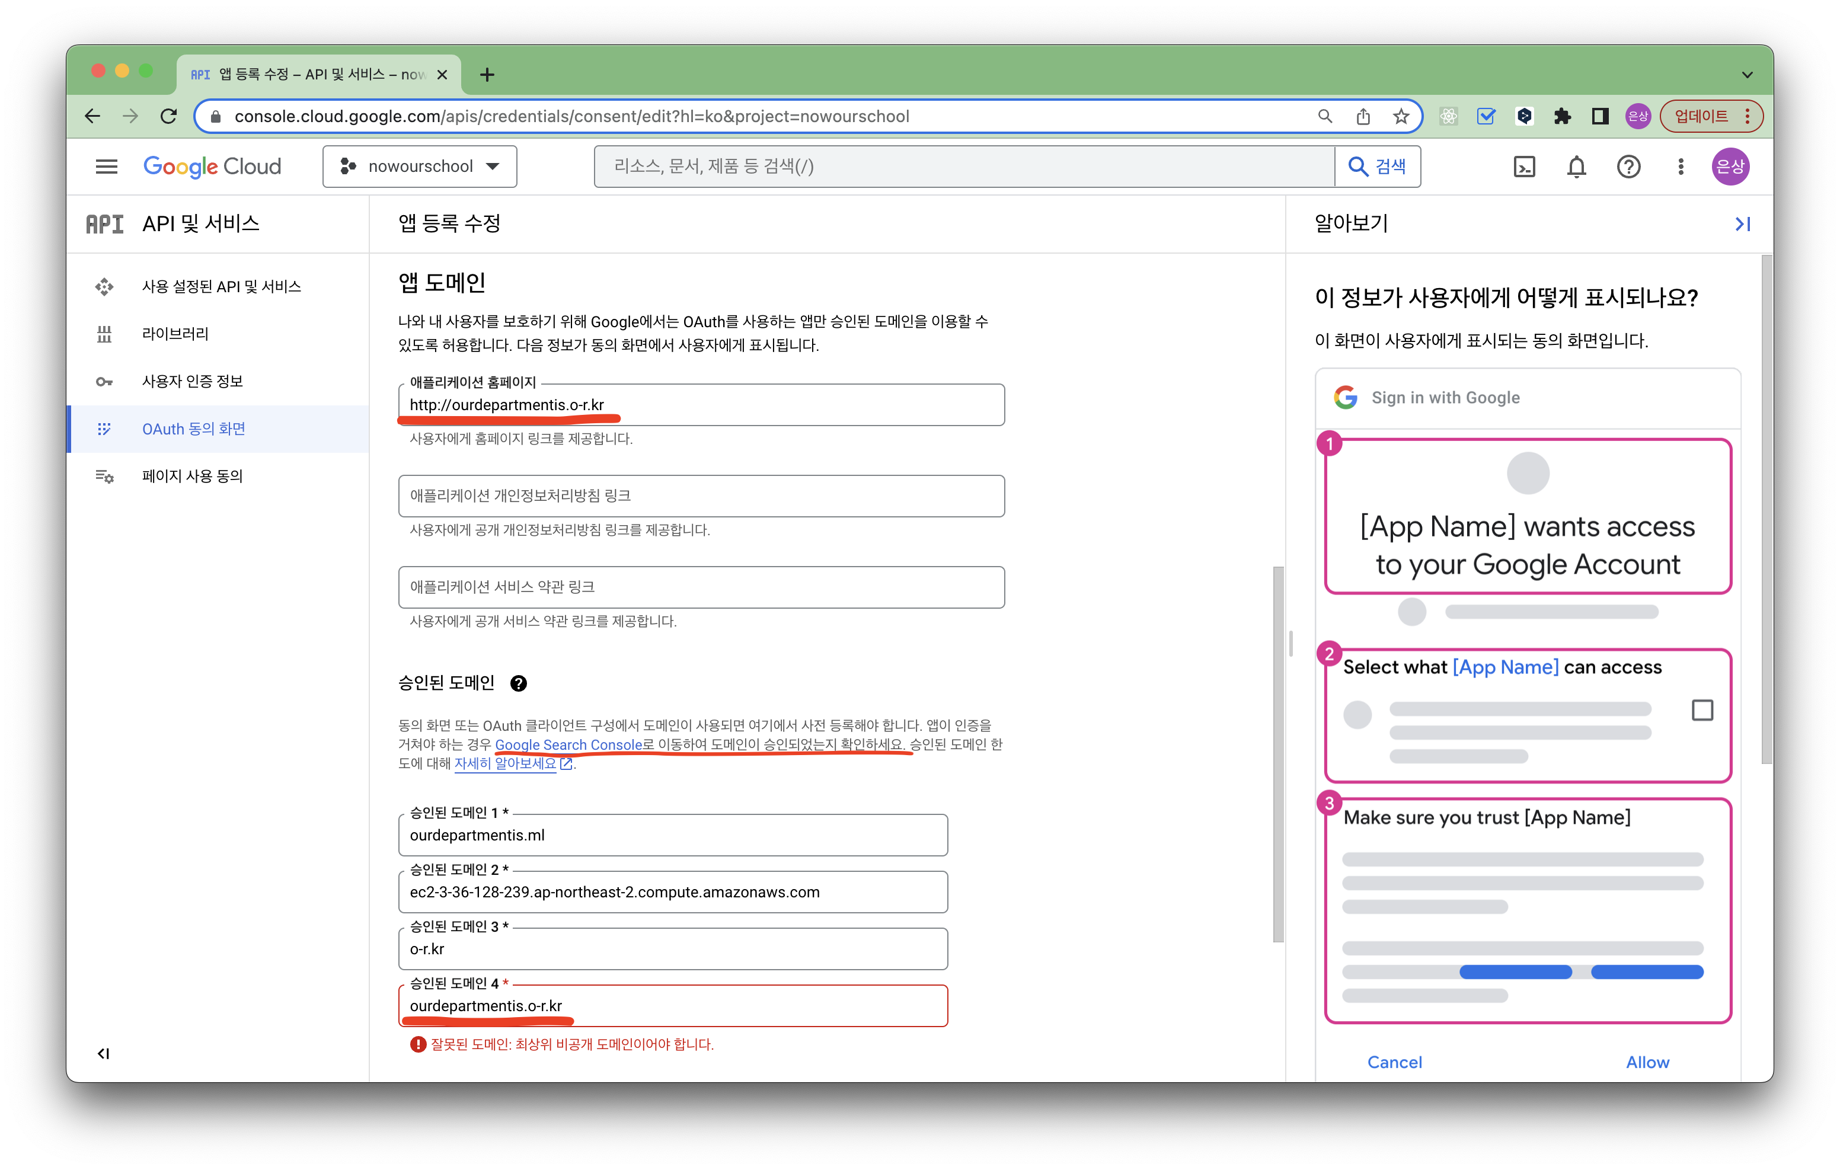Expand the tab search chevron in tab strip
The height and width of the screenshot is (1170, 1840).
(1748, 75)
